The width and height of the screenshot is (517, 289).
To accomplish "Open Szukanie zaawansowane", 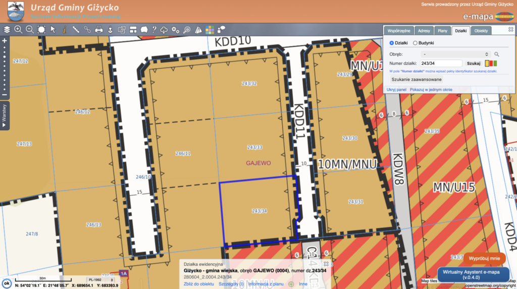I will [417, 79].
